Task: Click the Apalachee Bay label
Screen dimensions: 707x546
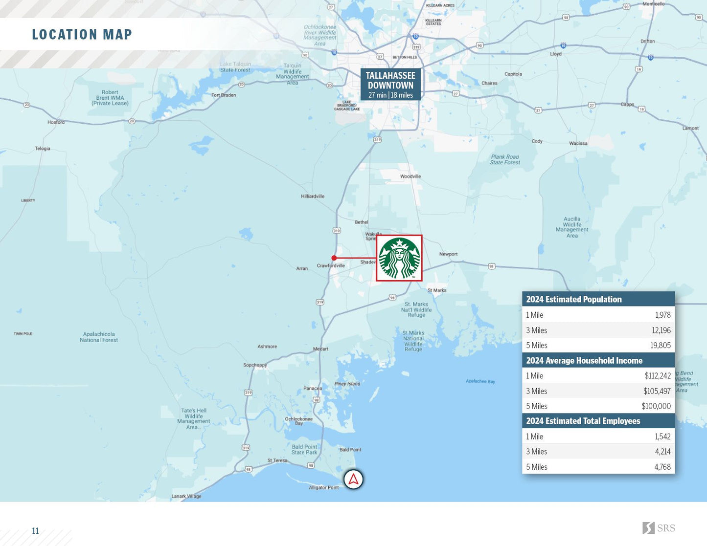Action: coord(480,381)
